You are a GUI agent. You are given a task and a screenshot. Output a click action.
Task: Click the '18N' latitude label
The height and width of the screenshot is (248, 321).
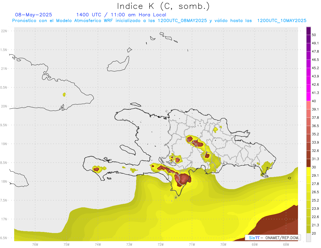pos(4,182)
